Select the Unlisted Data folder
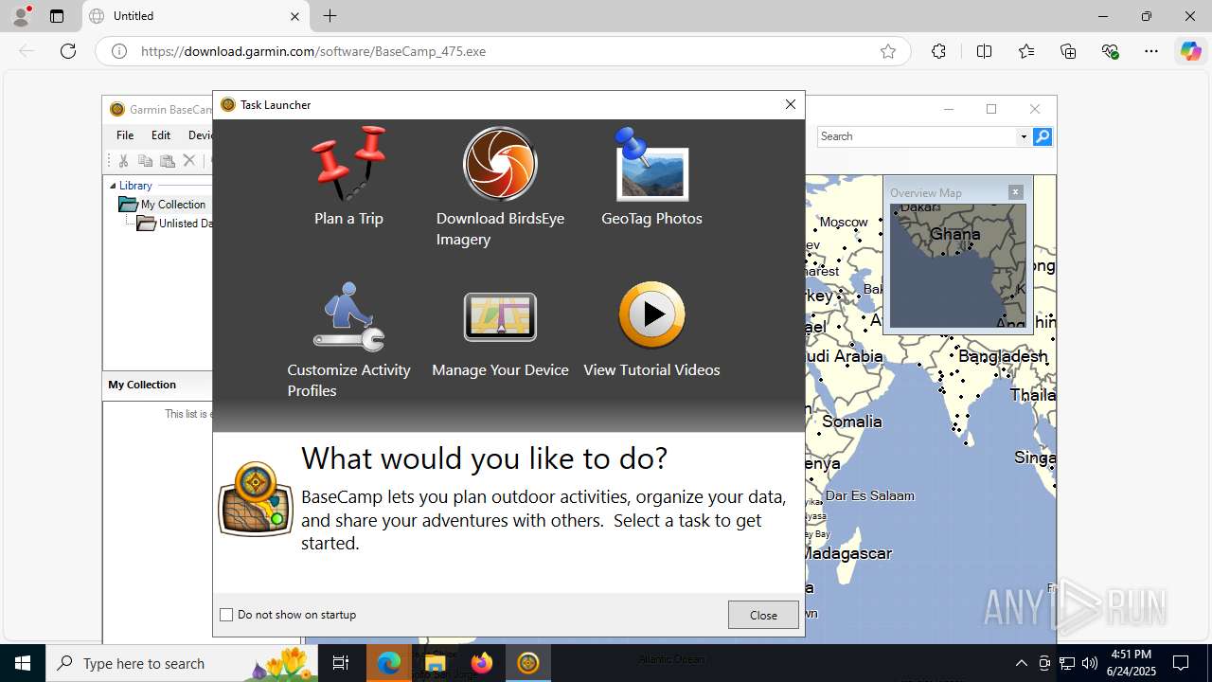 click(185, 224)
